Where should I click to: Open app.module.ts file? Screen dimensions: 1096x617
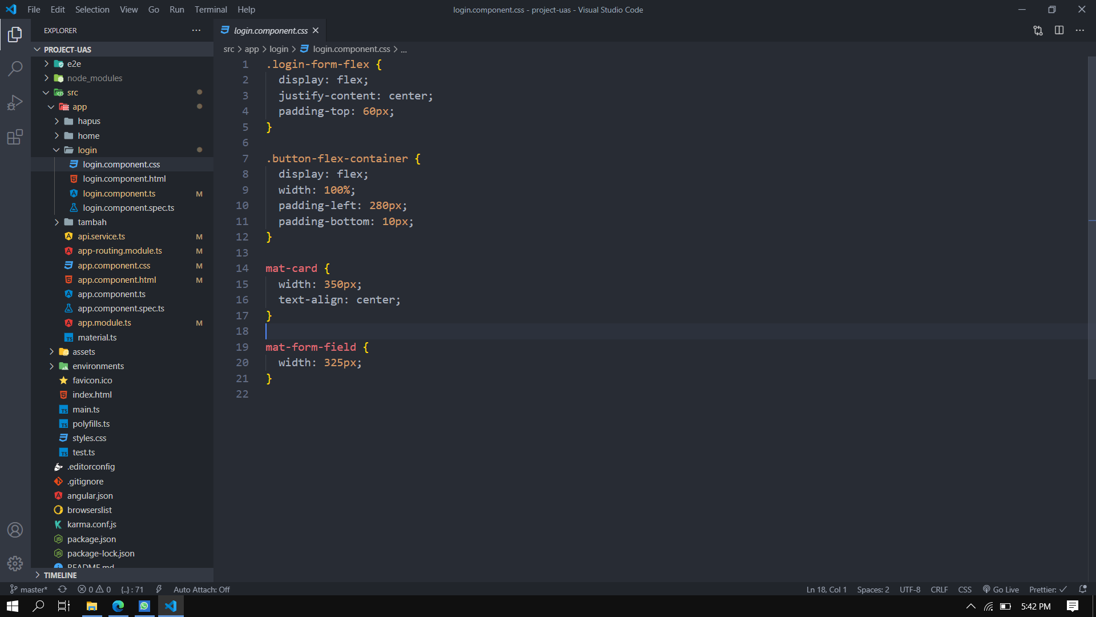[x=122, y=322]
